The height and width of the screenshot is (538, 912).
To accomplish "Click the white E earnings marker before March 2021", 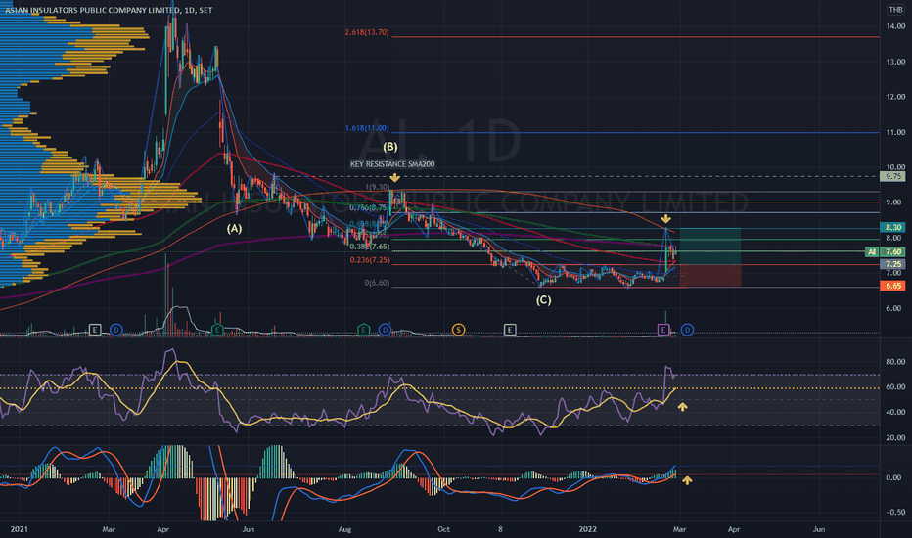I will tap(95, 330).
